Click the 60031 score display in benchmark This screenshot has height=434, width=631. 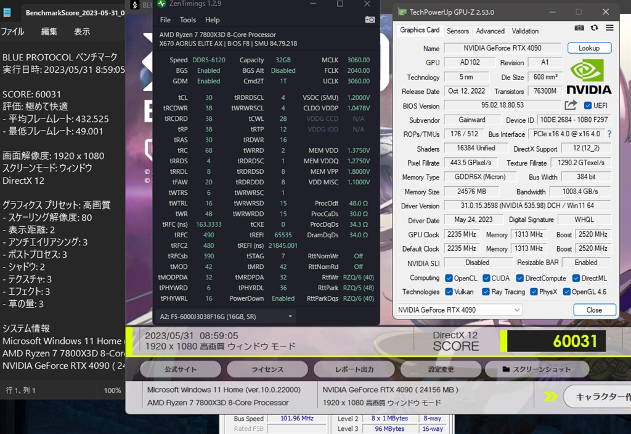pyautogui.click(x=556, y=341)
